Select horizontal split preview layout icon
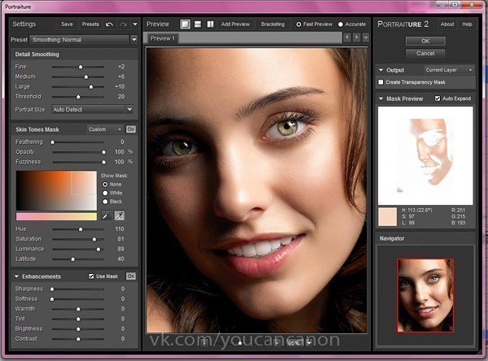The width and height of the screenshot is (488, 361). tap(198, 24)
